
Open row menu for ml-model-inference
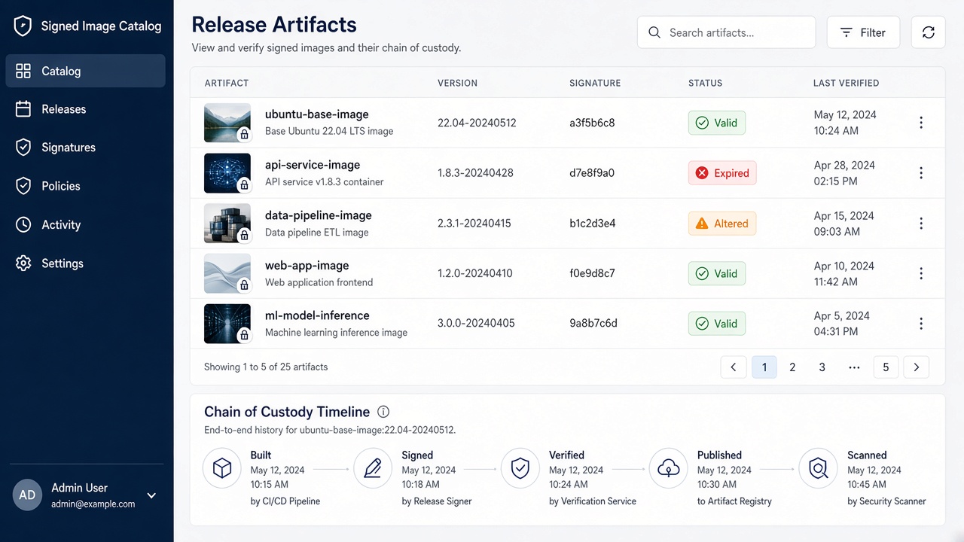[x=920, y=324]
